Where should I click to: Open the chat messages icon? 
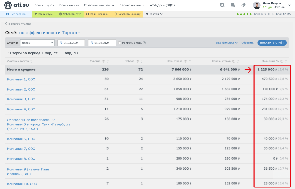tap(233, 5)
